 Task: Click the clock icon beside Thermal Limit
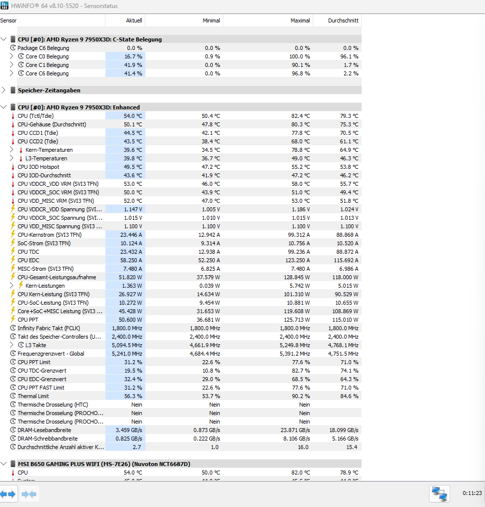[13, 396]
